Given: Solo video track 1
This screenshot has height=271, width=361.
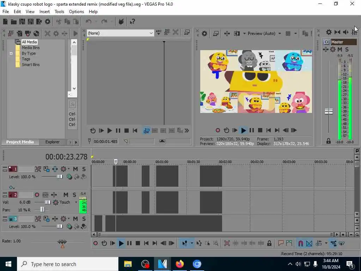Looking at the screenshot, I should tap(84, 169).
